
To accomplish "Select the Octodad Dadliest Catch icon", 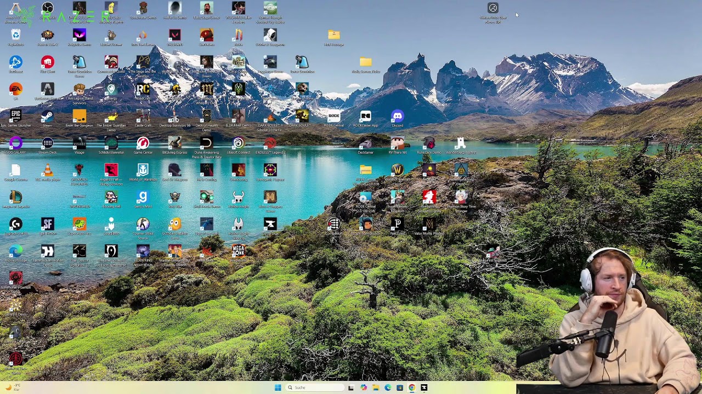I will click(175, 223).
